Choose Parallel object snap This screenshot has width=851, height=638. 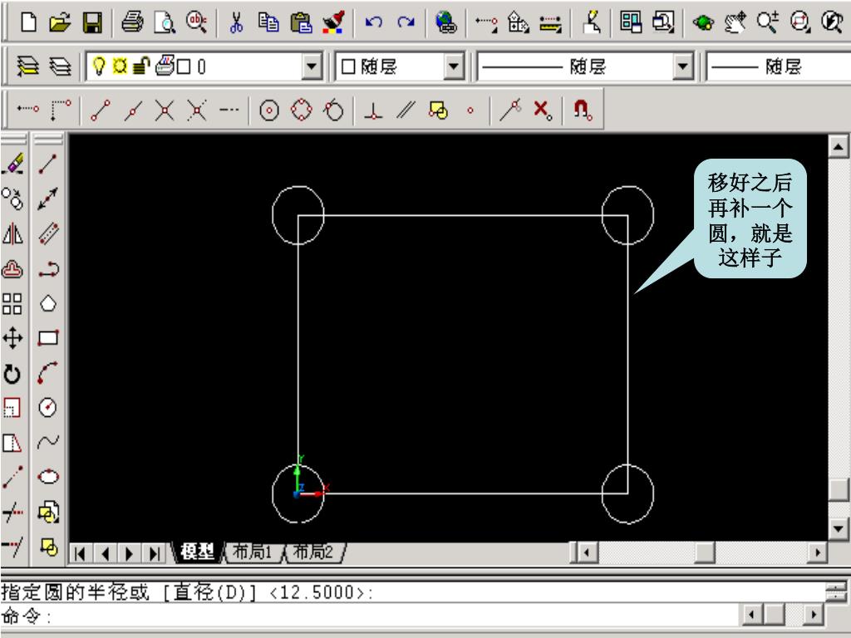pos(406,110)
